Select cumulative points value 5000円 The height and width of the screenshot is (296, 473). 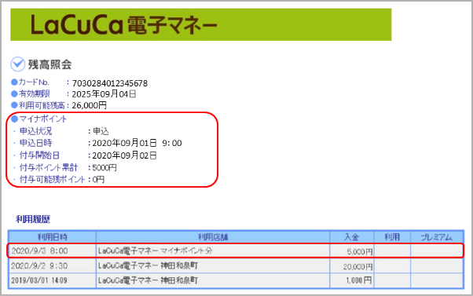(x=104, y=167)
